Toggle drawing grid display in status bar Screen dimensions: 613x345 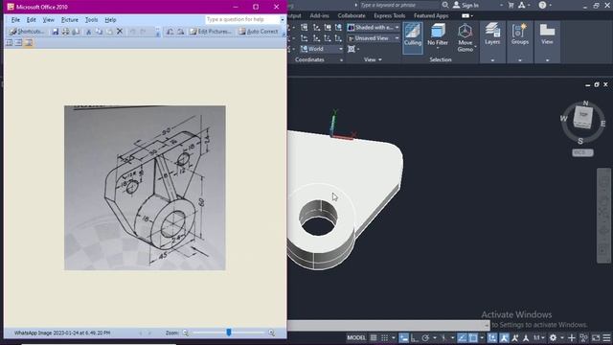click(374, 337)
